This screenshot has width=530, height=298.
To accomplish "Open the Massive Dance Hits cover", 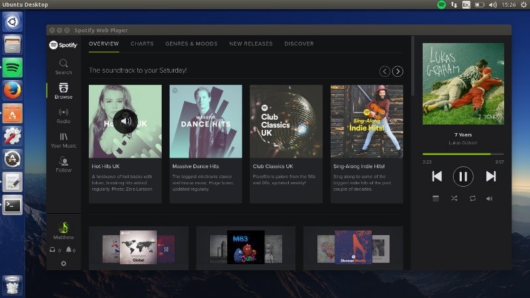I will tap(205, 121).
